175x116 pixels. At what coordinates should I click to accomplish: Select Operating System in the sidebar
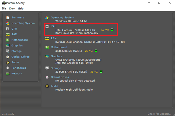click(23, 23)
